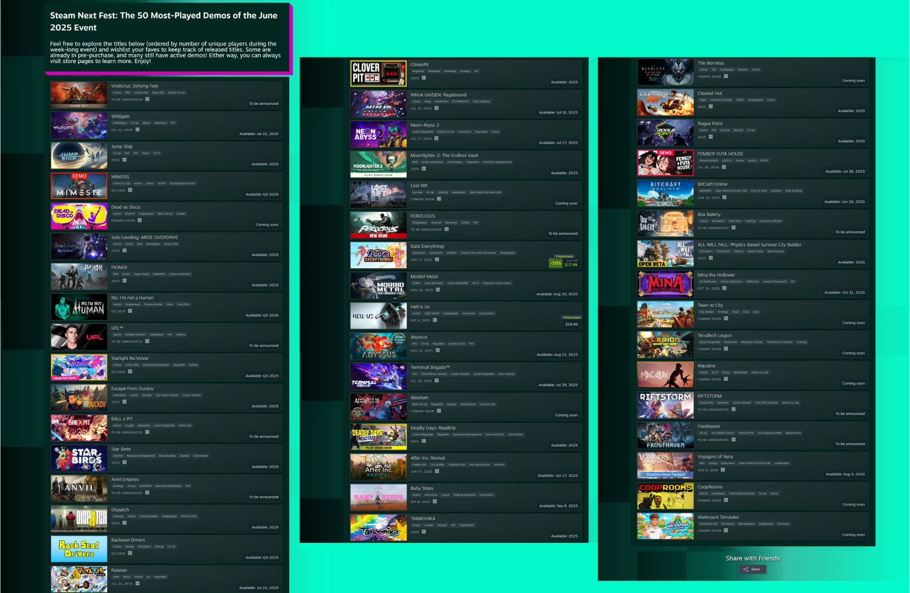Click the Windows icon in the Lost Rift row
Image resolution: width=910 pixels, height=593 pixels.
click(x=439, y=199)
